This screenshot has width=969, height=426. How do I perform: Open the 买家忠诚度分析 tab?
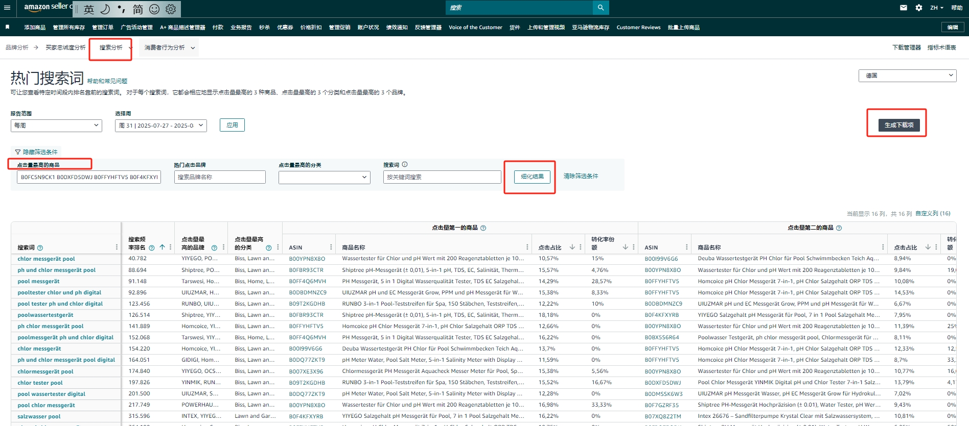[x=65, y=47]
